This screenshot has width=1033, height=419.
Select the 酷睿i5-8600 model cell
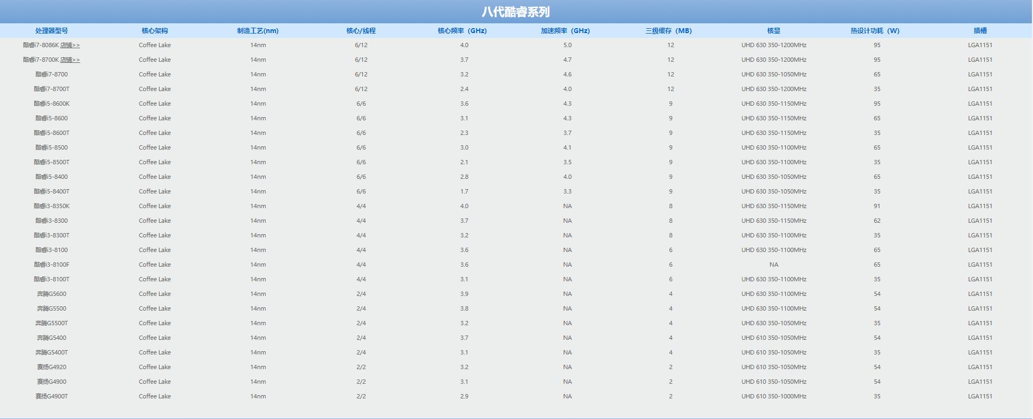pyautogui.click(x=52, y=118)
